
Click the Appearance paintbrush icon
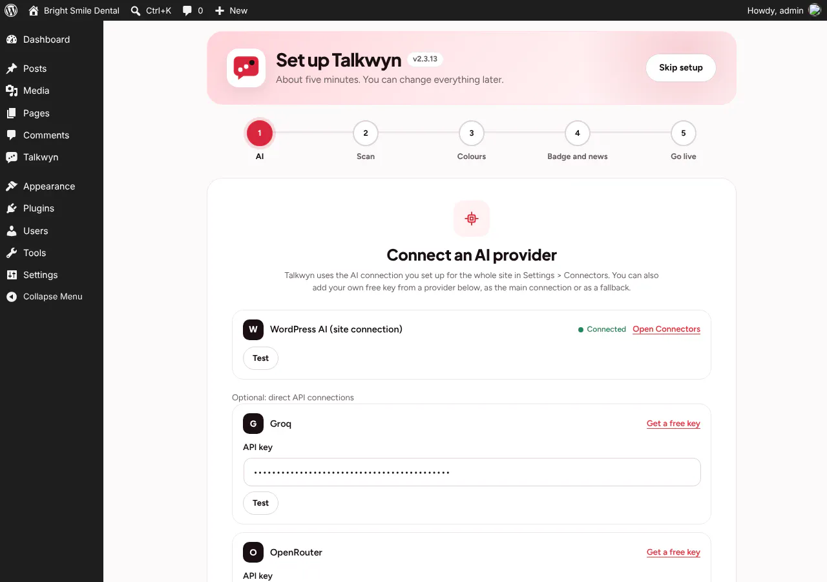pos(12,186)
